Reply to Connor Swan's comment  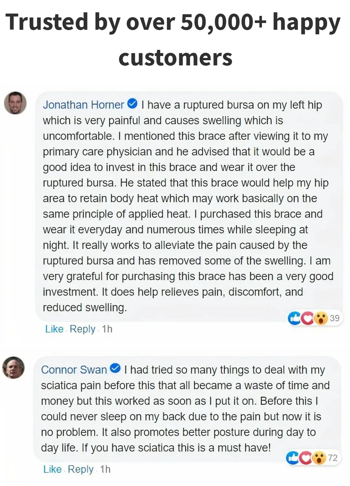(x=80, y=469)
